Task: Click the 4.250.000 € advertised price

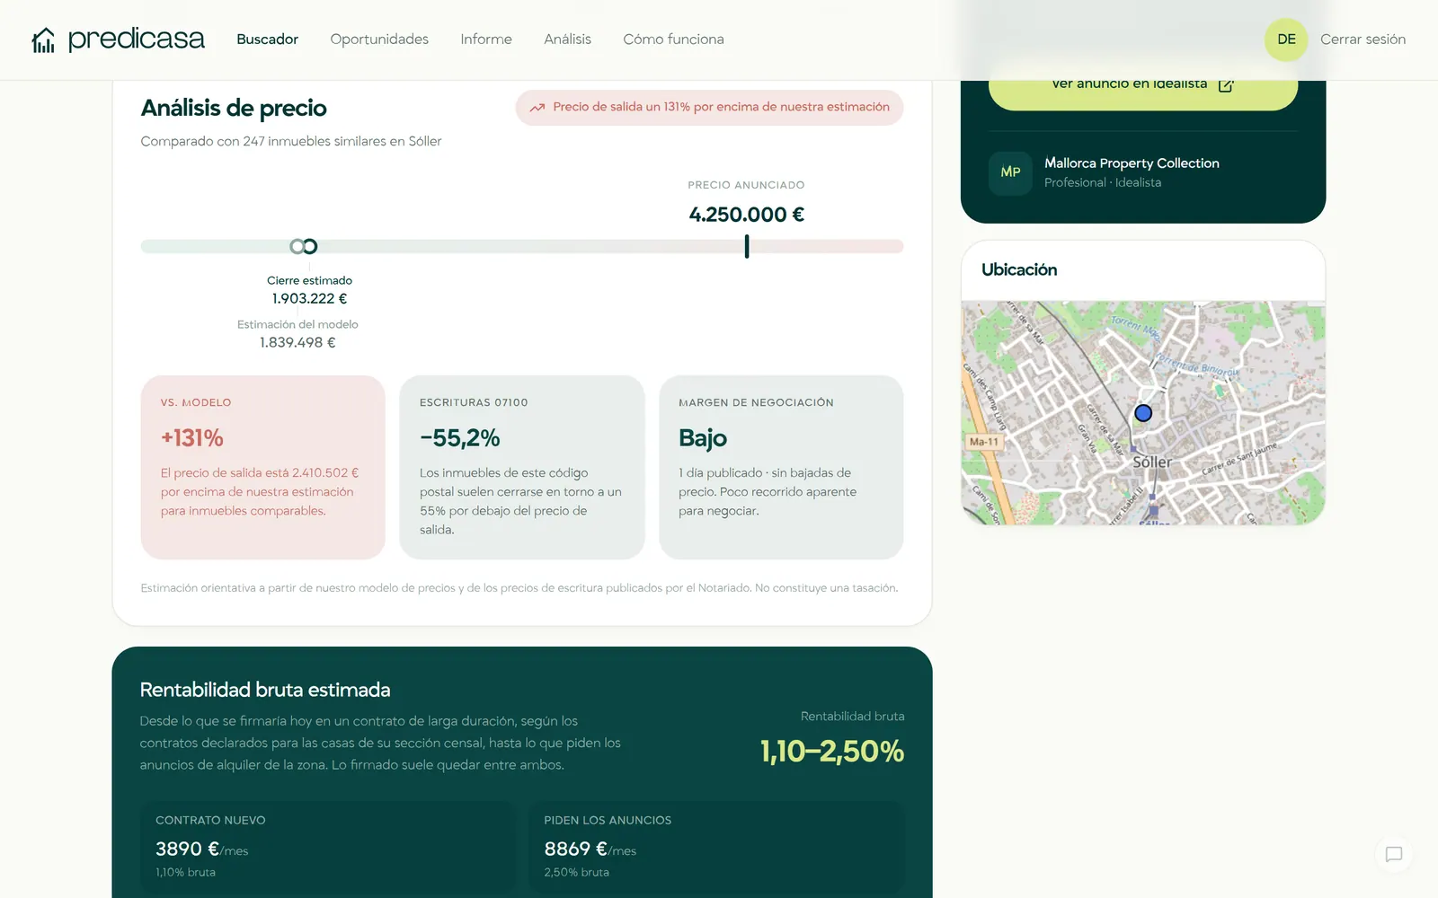Action: [747, 215]
